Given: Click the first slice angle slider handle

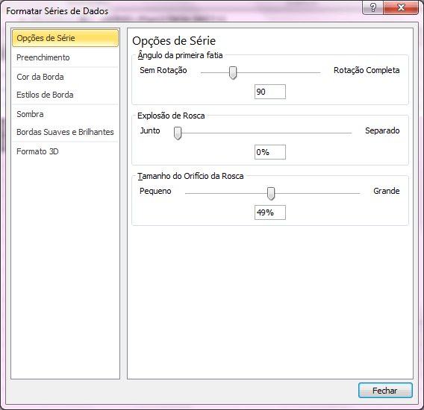Looking at the screenshot, I should (233, 72).
